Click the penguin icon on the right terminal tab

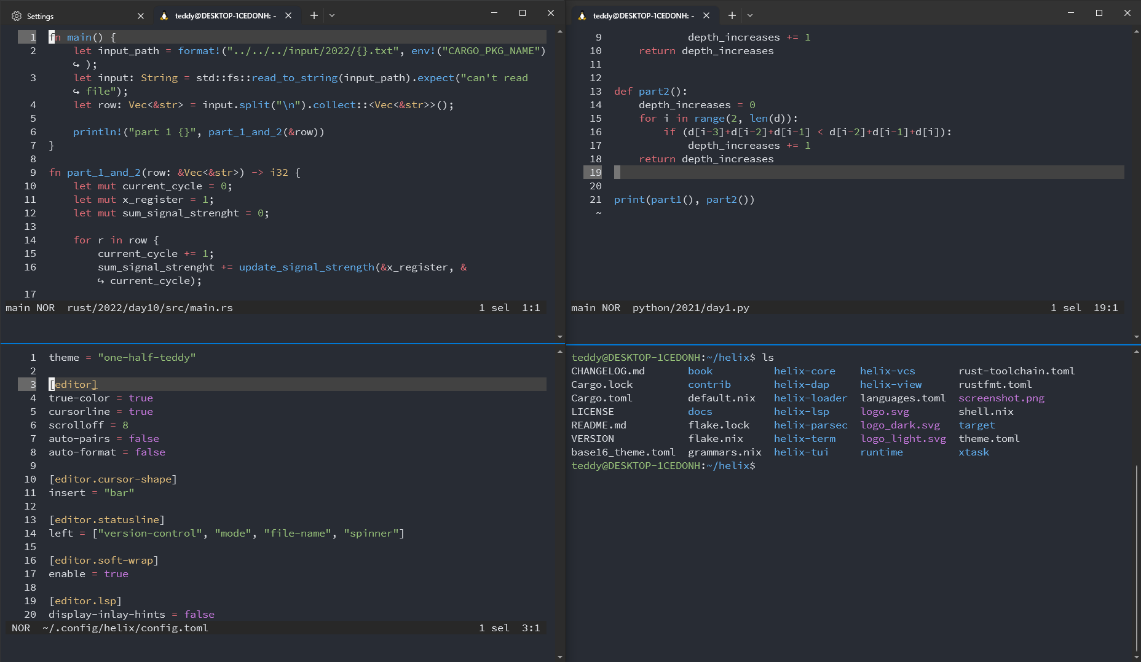582,15
